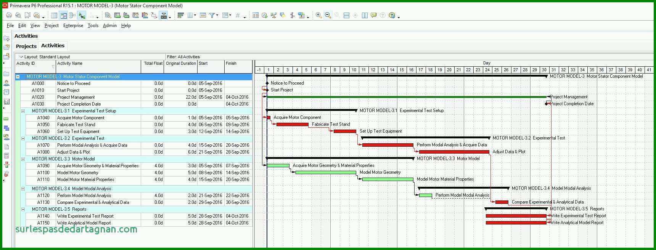The image size is (656, 250).
Task: Select the Activities tab
Action: click(53, 45)
